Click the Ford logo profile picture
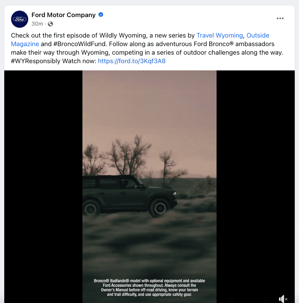Screen dimensions: 299x303 click(20, 19)
